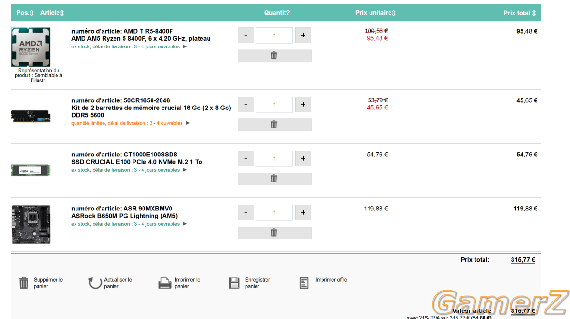Click the Quantit? column header
This screenshot has height=319, width=570.
pyautogui.click(x=277, y=13)
